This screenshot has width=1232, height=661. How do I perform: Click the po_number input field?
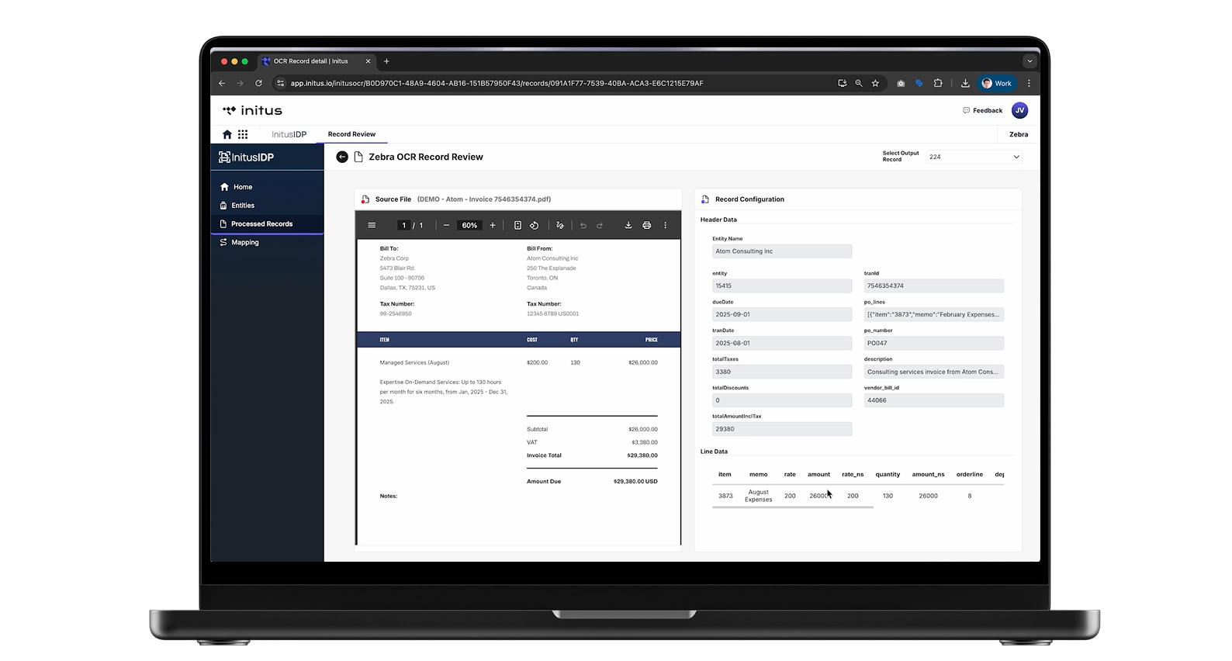tap(933, 343)
